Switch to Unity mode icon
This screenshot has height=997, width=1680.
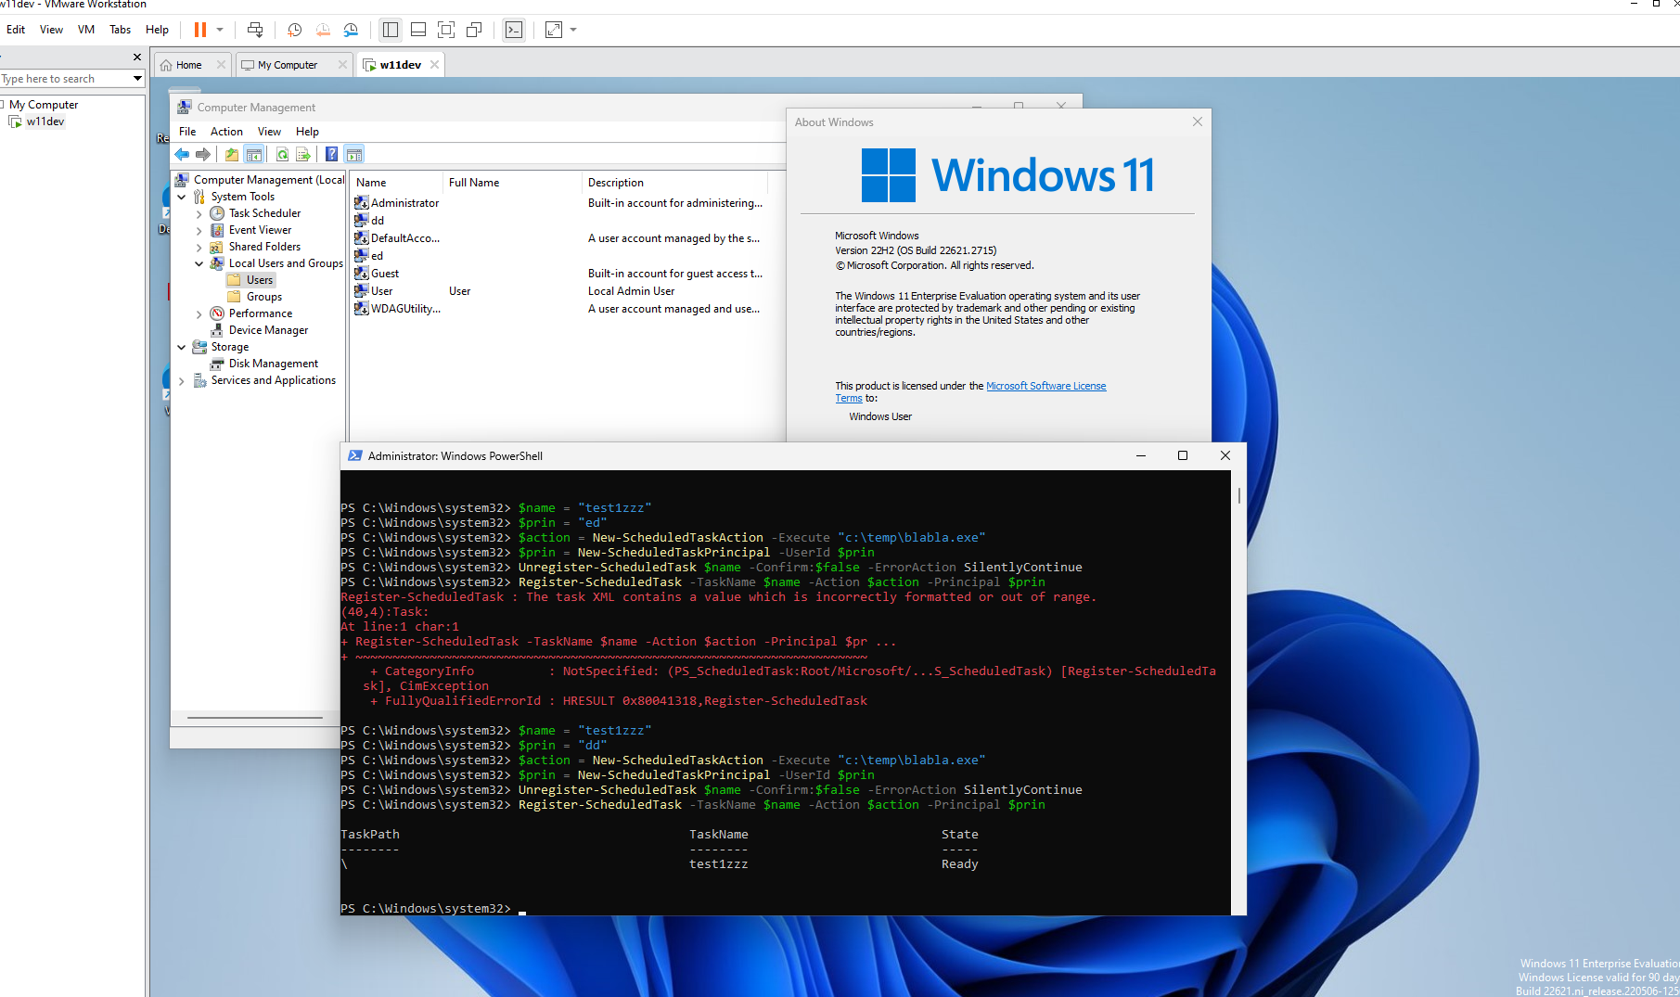(474, 30)
